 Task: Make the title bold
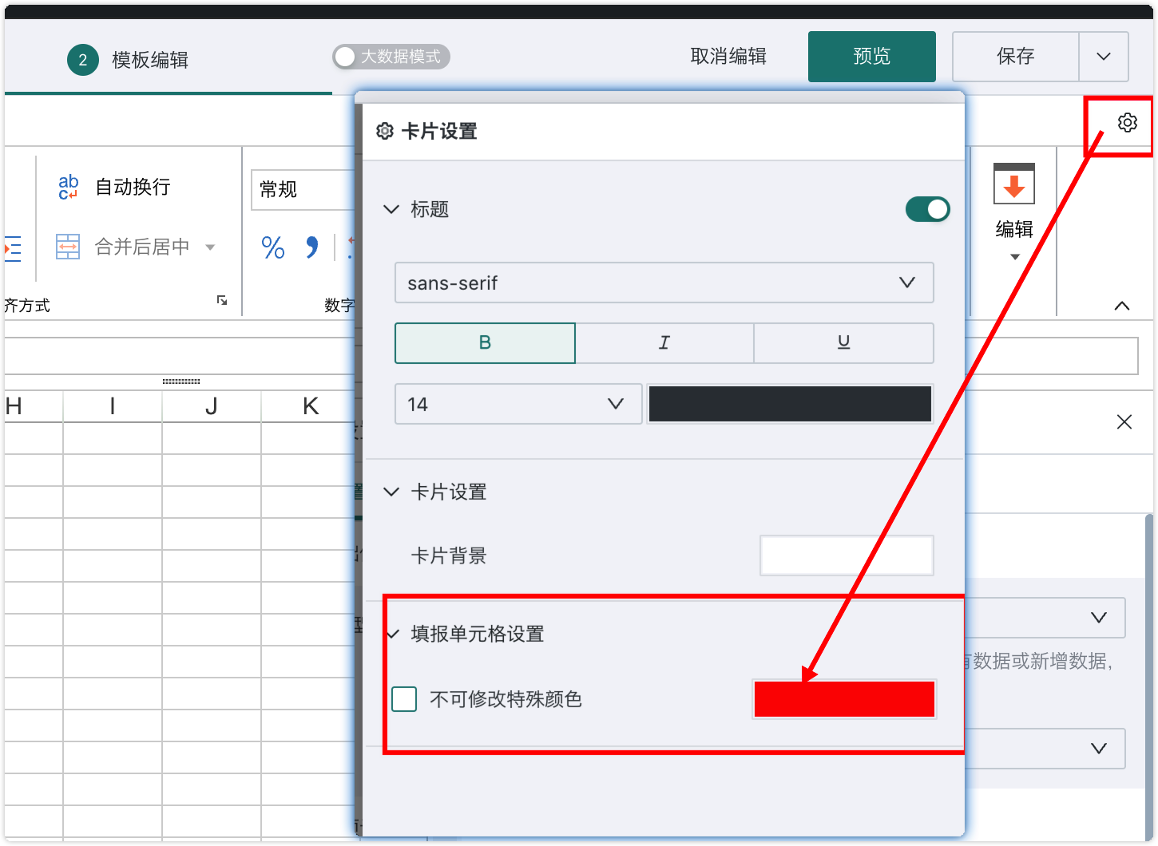tap(485, 342)
